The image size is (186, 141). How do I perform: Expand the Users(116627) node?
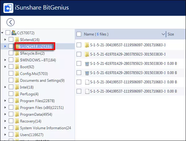tap(5, 135)
